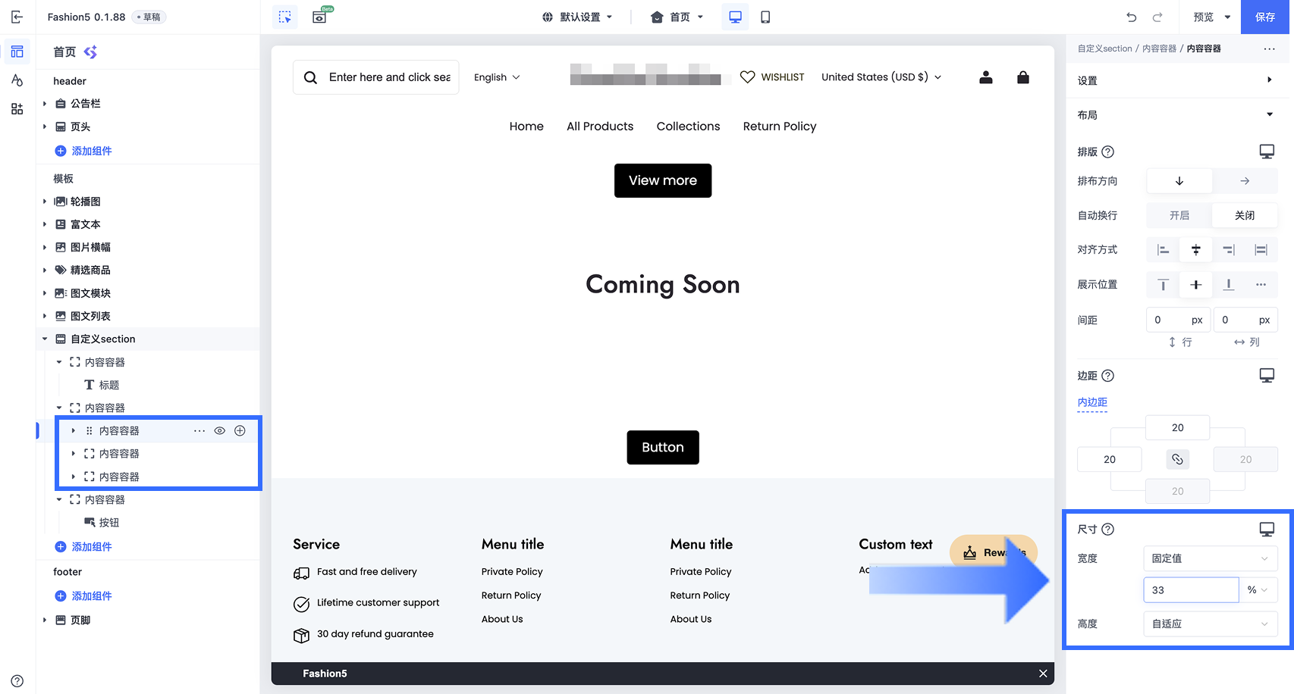The image size is (1294, 694).
Task: Open the 默认设置 language dropdown
Action: tap(578, 17)
